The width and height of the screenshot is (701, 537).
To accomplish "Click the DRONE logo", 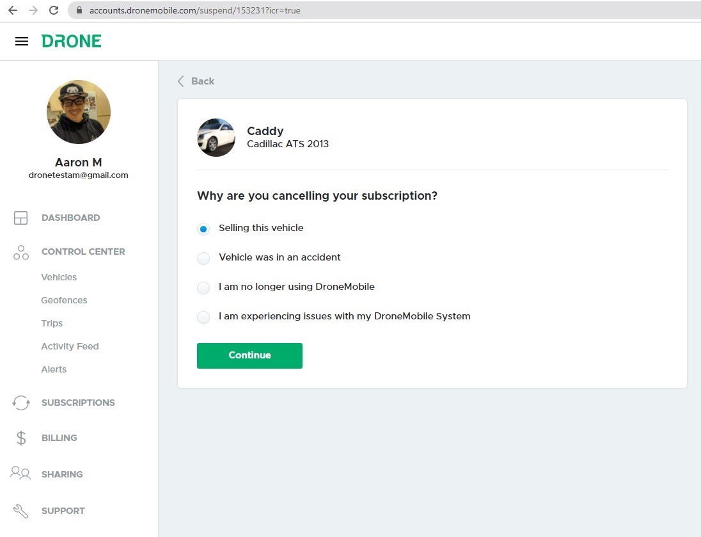I will point(72,42).
